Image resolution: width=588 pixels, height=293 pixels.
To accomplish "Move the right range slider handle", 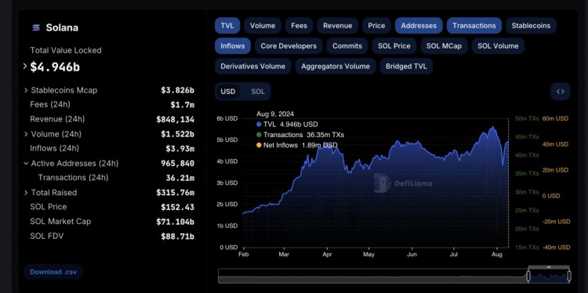I will click(x=569, y=276).
